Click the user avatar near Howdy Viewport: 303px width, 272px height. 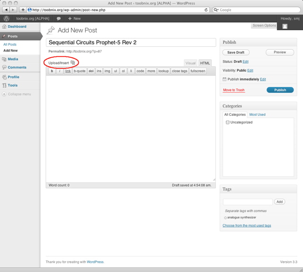click(x=285, y=26)
